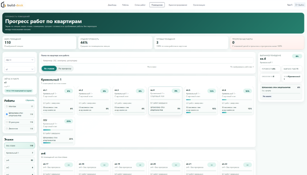Open the Организации section
The width and height of the screenshot is (307, 175).
tap(199, 5)
